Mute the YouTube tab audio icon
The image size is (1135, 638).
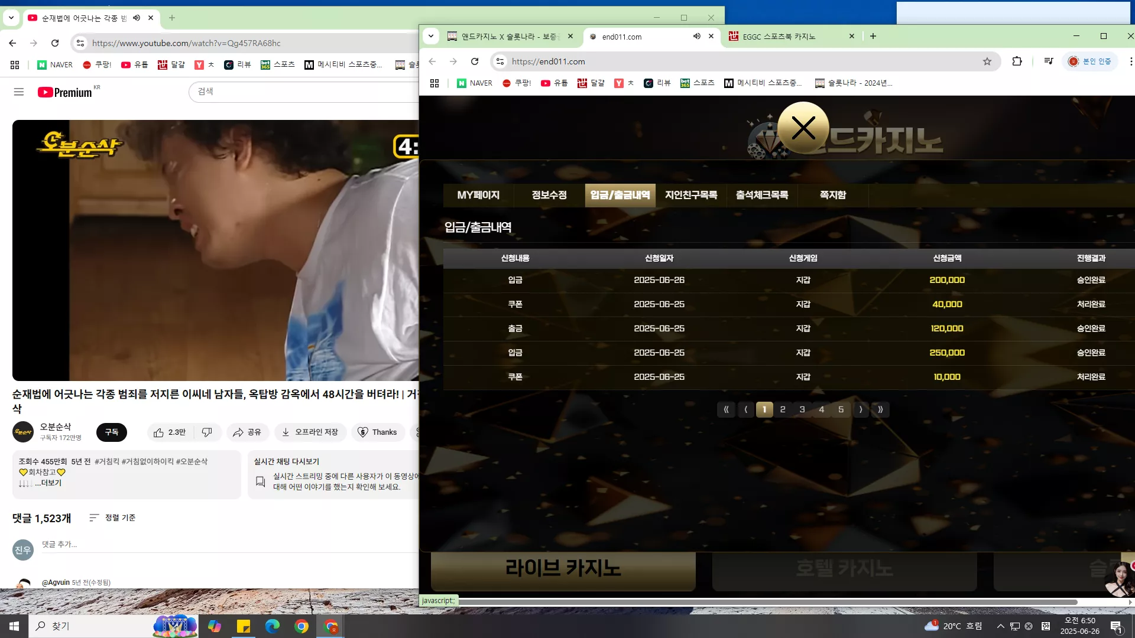pyautogui.click(x=137, y=18)
